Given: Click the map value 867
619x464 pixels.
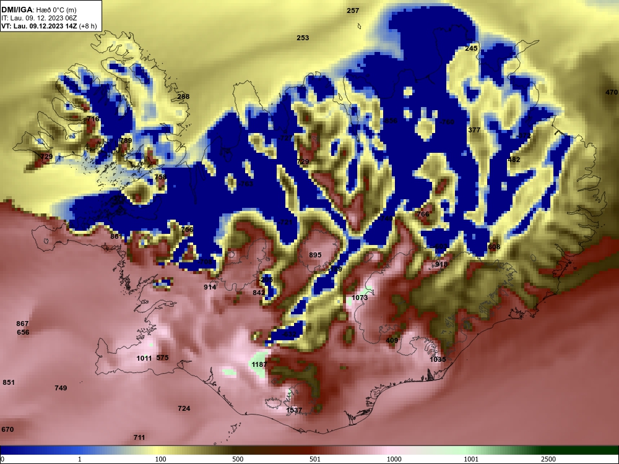Looking at the screenshot, I should (x=22, y=324).
